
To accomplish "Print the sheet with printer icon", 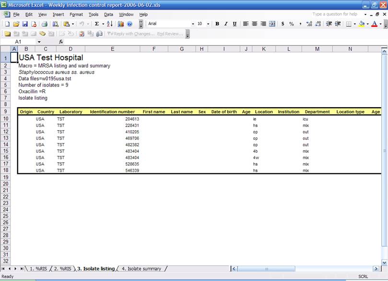I will pyautogui.click(x=45, y=24).
